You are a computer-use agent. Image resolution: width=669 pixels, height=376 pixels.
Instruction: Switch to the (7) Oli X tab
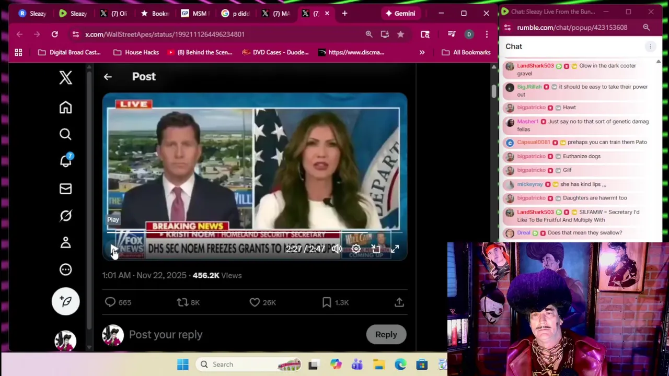[x=113, y=14]
